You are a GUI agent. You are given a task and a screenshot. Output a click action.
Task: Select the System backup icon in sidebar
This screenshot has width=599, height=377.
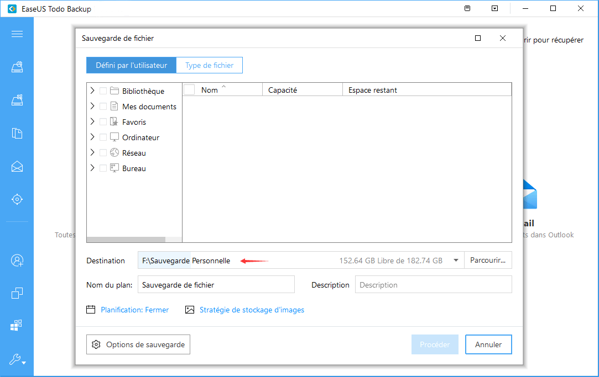(x=17, y=67)
